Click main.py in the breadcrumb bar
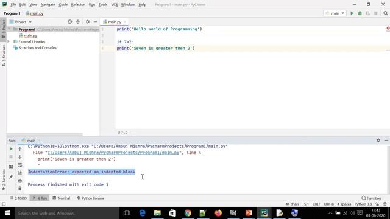The image size is (390, 219). (x=34, y=13)
